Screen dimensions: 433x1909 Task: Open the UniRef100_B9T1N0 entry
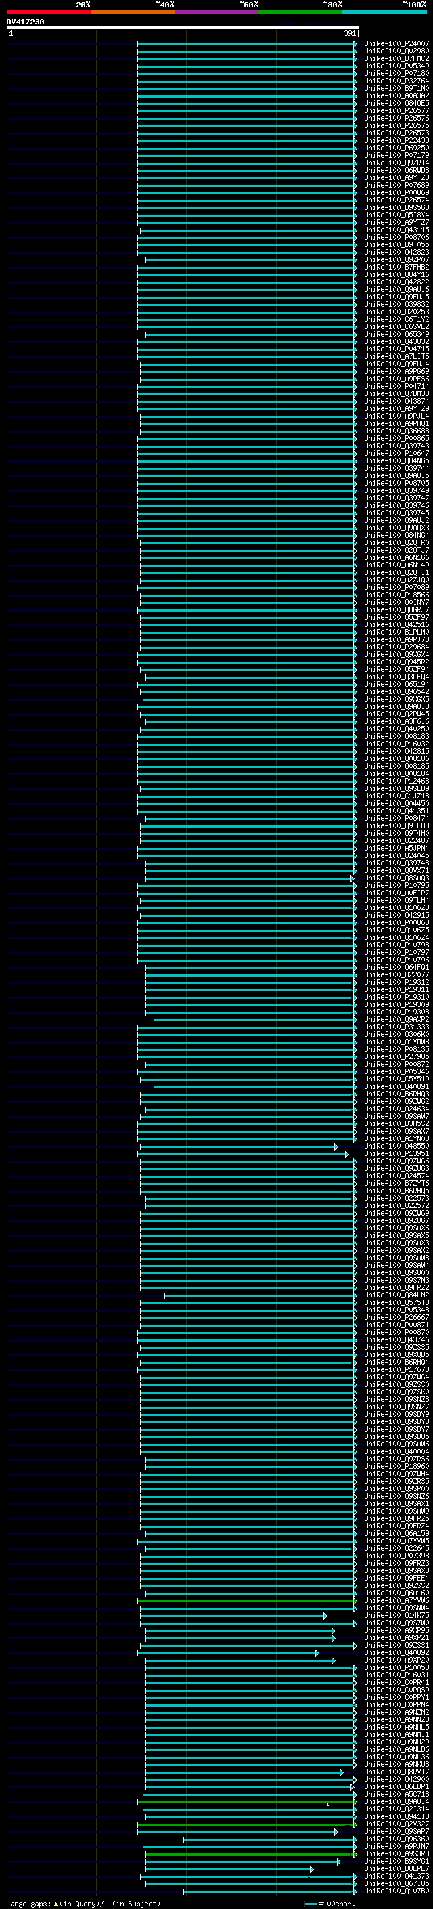[396, 89]
